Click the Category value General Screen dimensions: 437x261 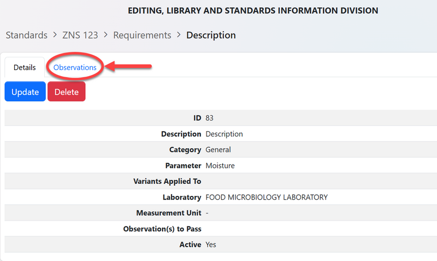pos(218,149)
